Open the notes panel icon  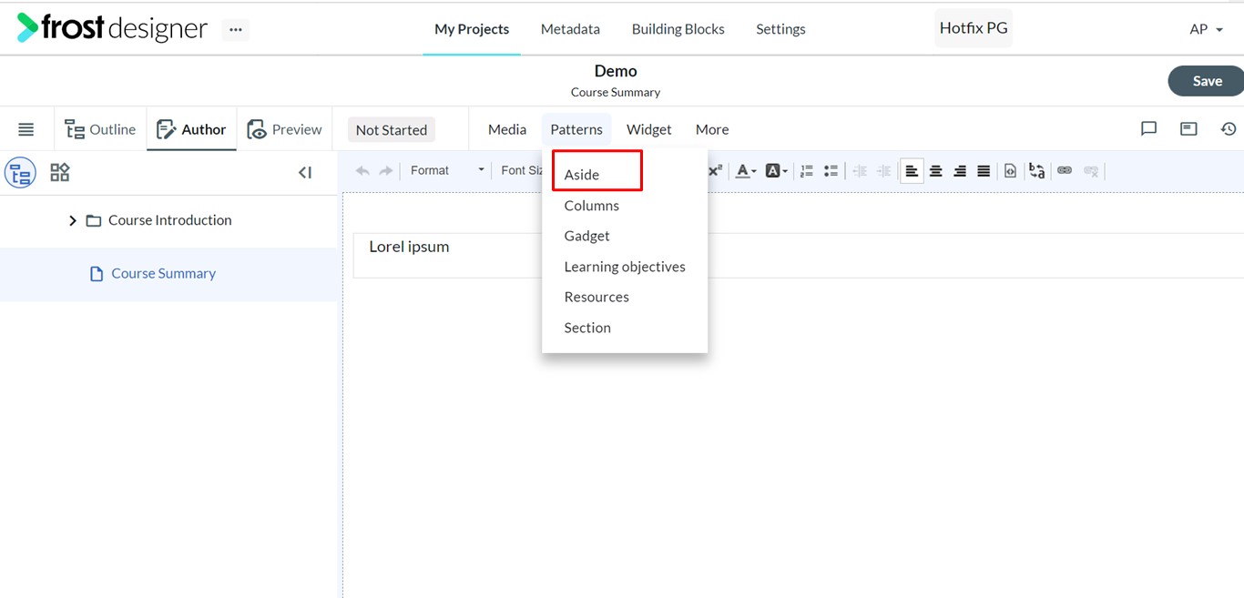1188,129
